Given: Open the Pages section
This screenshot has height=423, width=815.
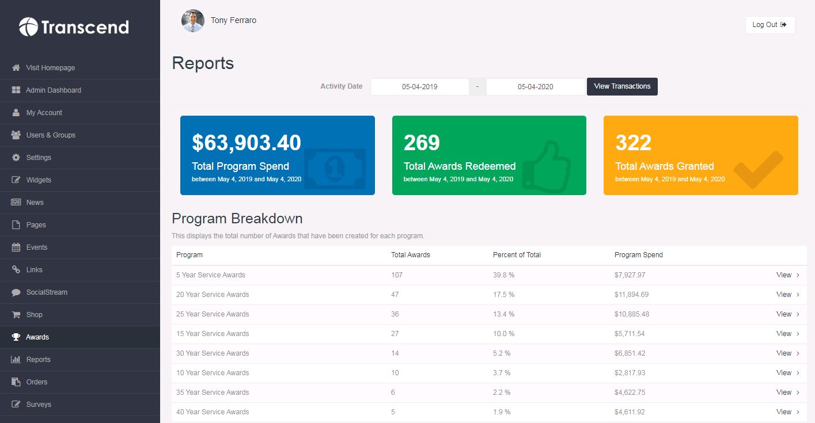Looking at the screenshot, I should pos(80,224).
